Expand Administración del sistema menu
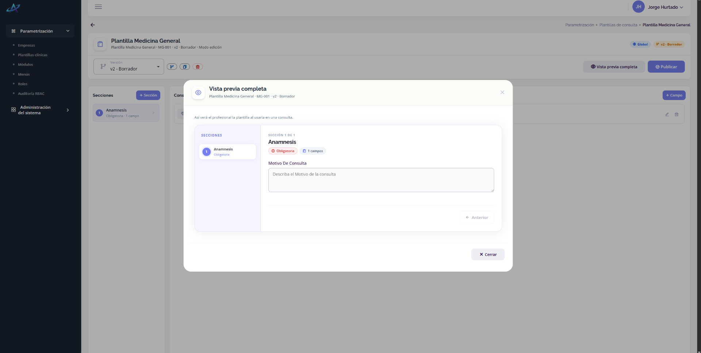The height and width of the screenshot is (353, 701). (40, 110)
